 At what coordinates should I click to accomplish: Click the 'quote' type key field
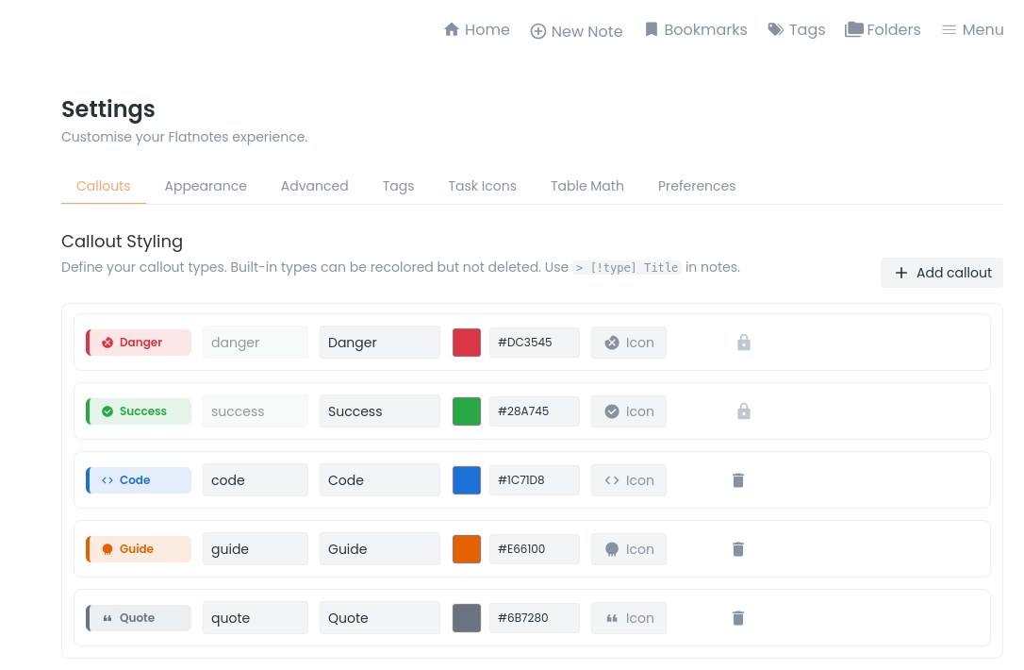pyautogui.click(x=256, y=618)
